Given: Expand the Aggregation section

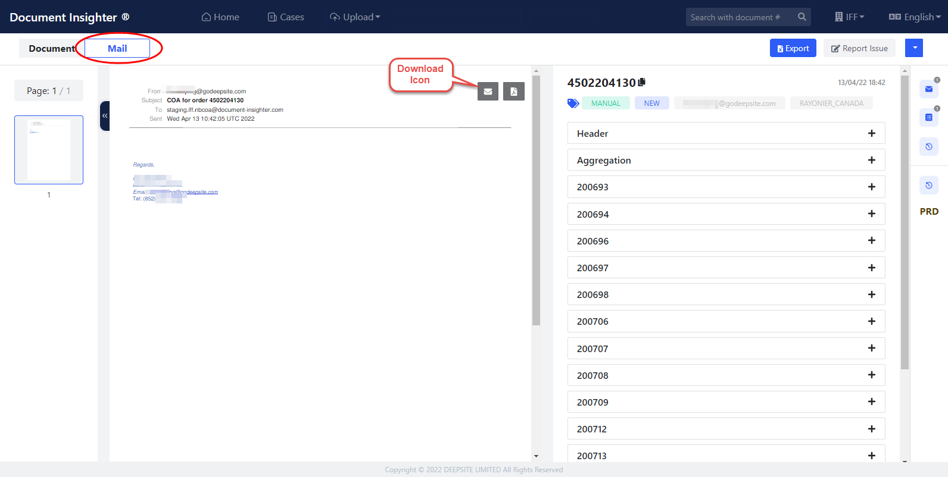Looking at the screenshot, I should 871,160.
